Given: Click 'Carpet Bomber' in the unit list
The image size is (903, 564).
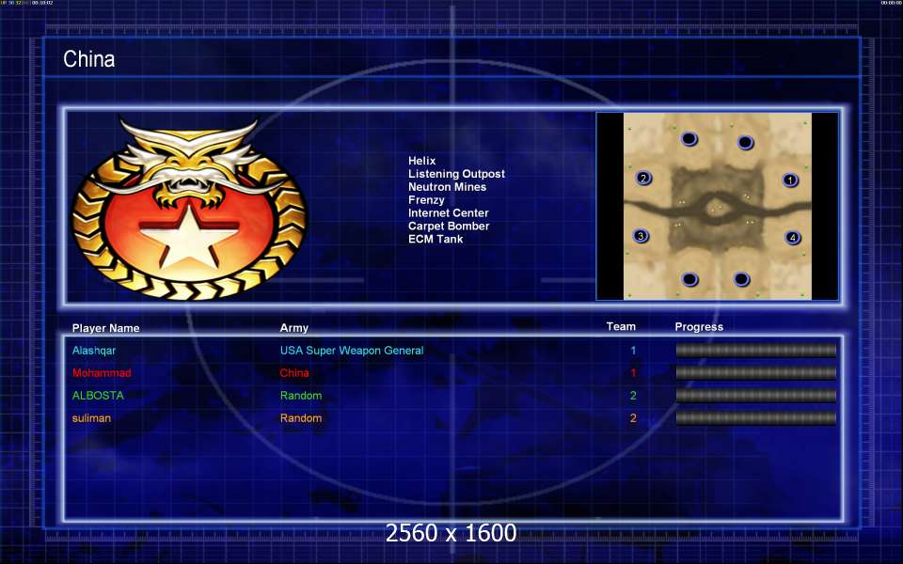Looking at the screenshot, I should pos(450,227).
